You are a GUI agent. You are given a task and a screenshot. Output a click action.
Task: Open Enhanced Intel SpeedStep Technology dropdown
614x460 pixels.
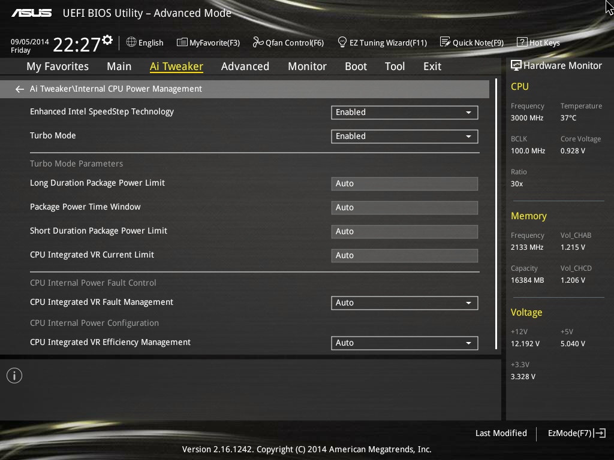pyautogui.click(x=405, y=112)
